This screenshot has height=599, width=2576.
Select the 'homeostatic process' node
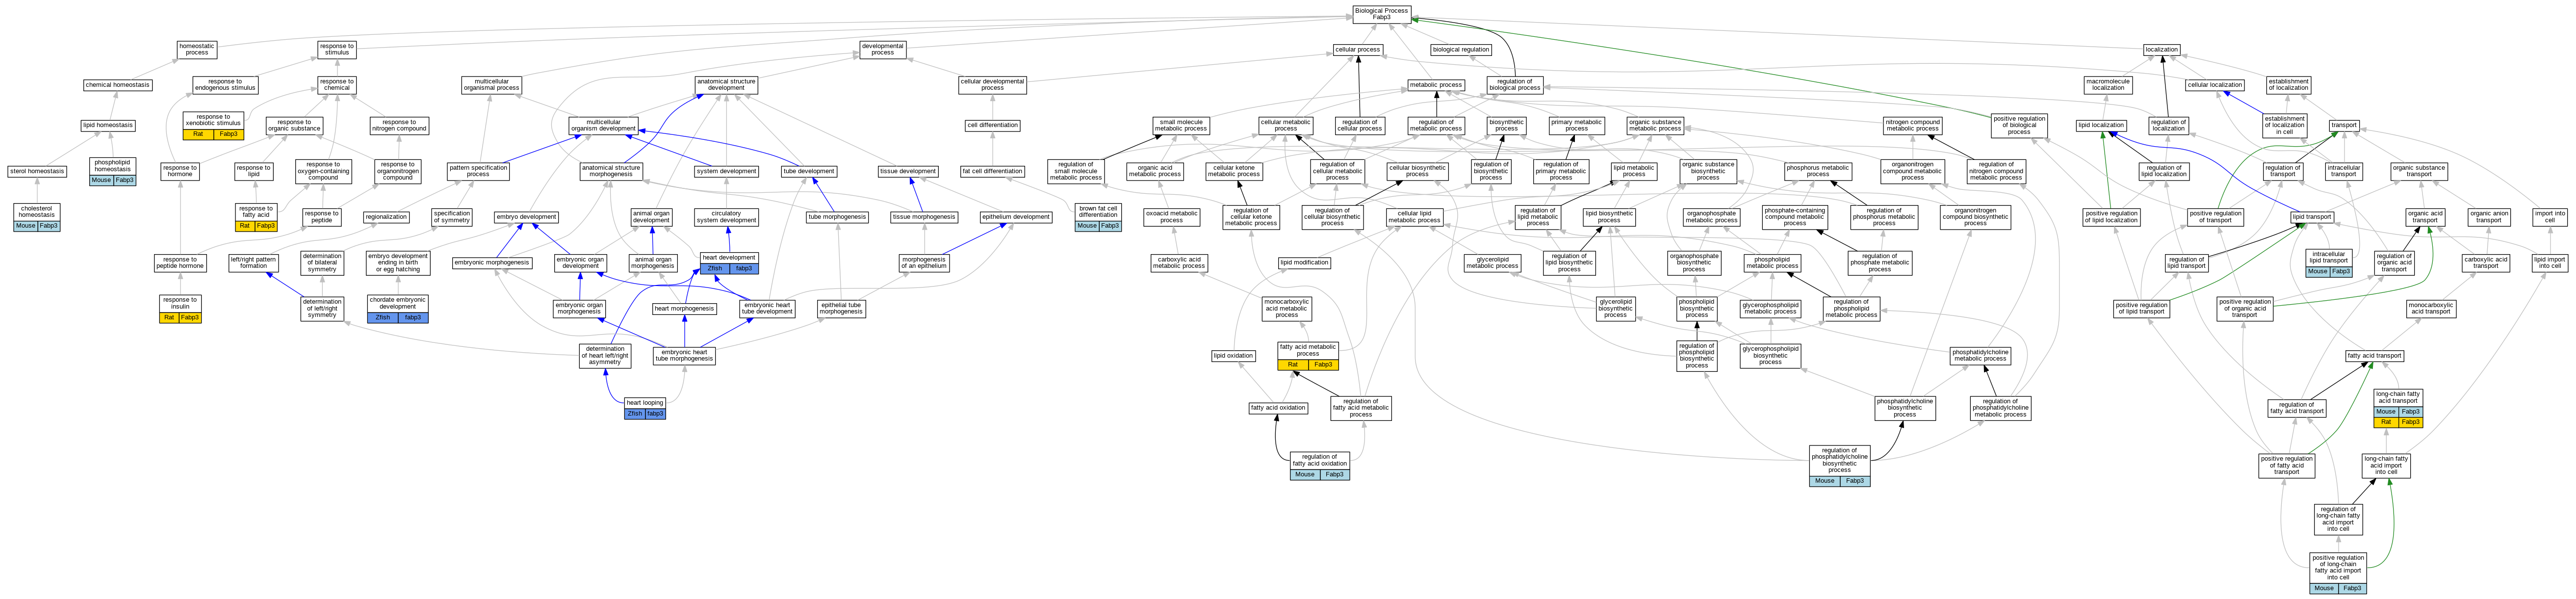(x=197, y=49)
